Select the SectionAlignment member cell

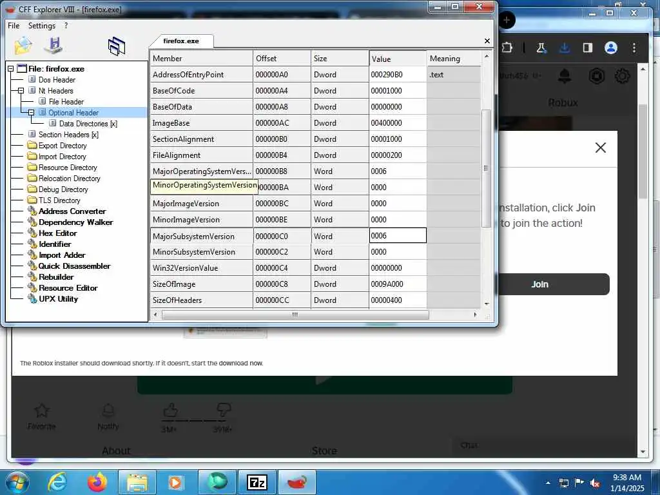pos(201,139)
